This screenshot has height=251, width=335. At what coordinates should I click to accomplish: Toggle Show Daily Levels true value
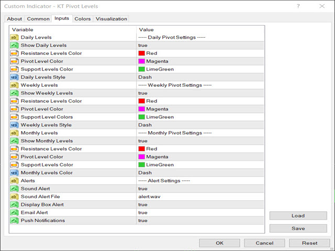(x=200, y=45)
